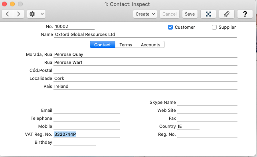Uncheck the Customer checkbox
The width and height of the screenshot is (257, 157).
[x=170, y=27]
